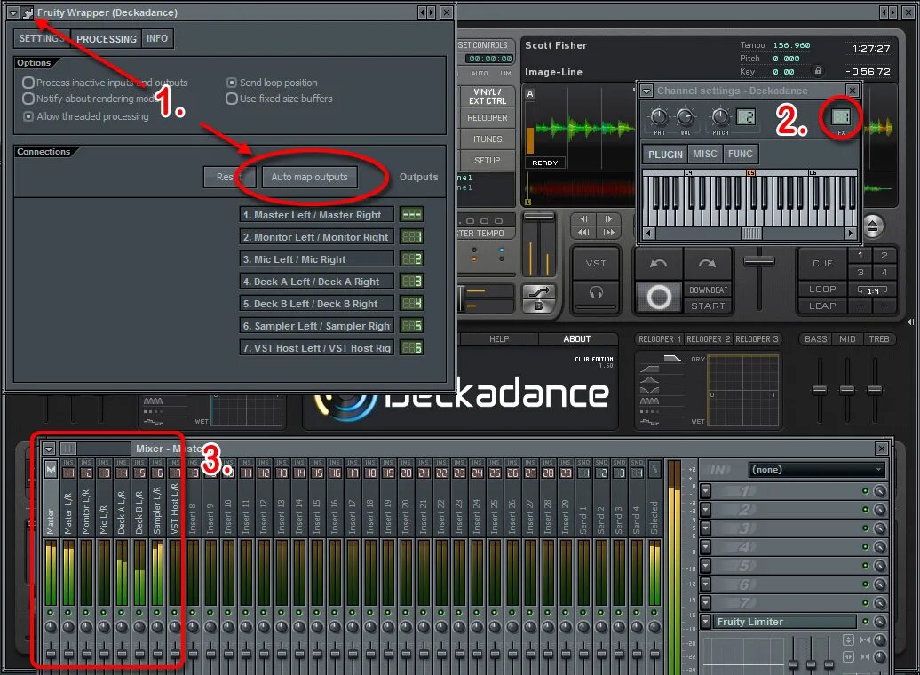The image size is (920, 675).
Task: Select the RELOOPER 1 tab
Action: (660, 339)
